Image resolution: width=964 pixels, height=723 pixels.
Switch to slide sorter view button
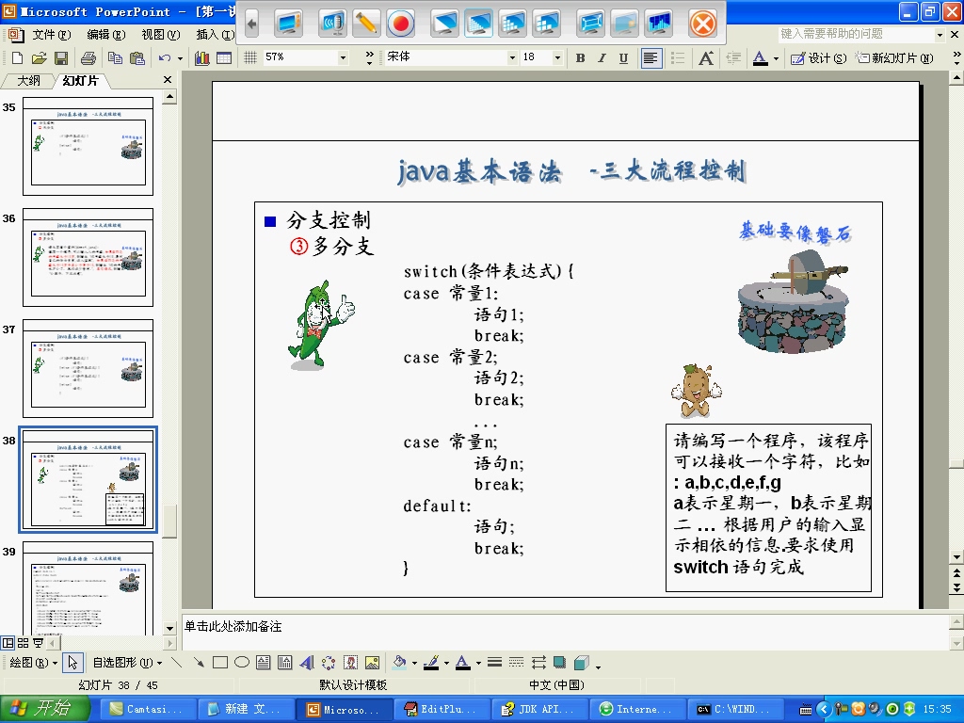(x=23, y=642)
